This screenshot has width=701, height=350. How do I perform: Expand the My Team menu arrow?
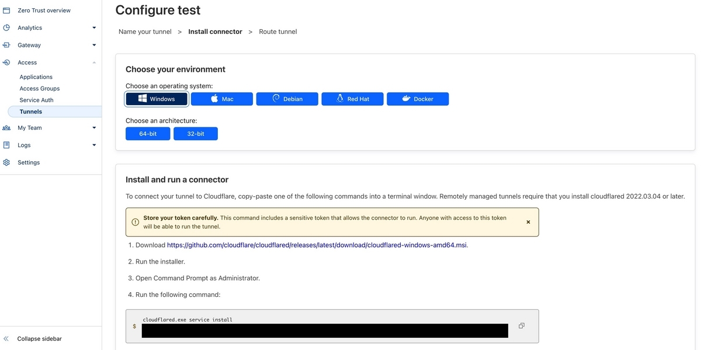point(94,127)
